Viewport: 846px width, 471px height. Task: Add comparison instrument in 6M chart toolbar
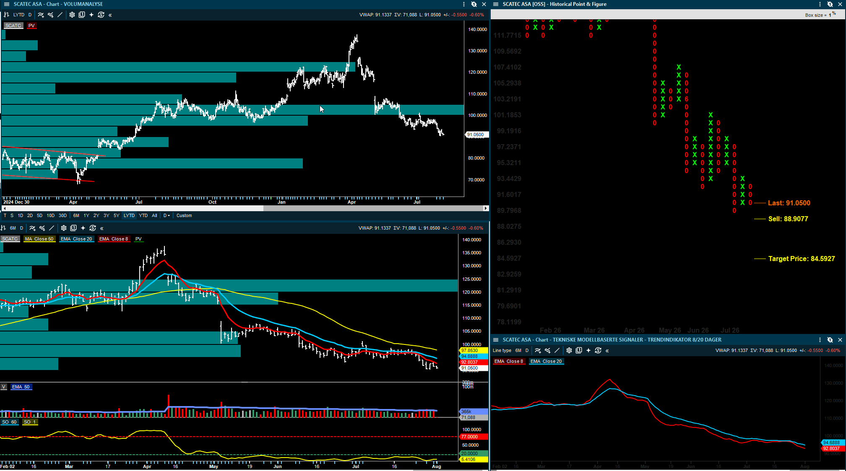pyautogui.click(x=42, y=228)
